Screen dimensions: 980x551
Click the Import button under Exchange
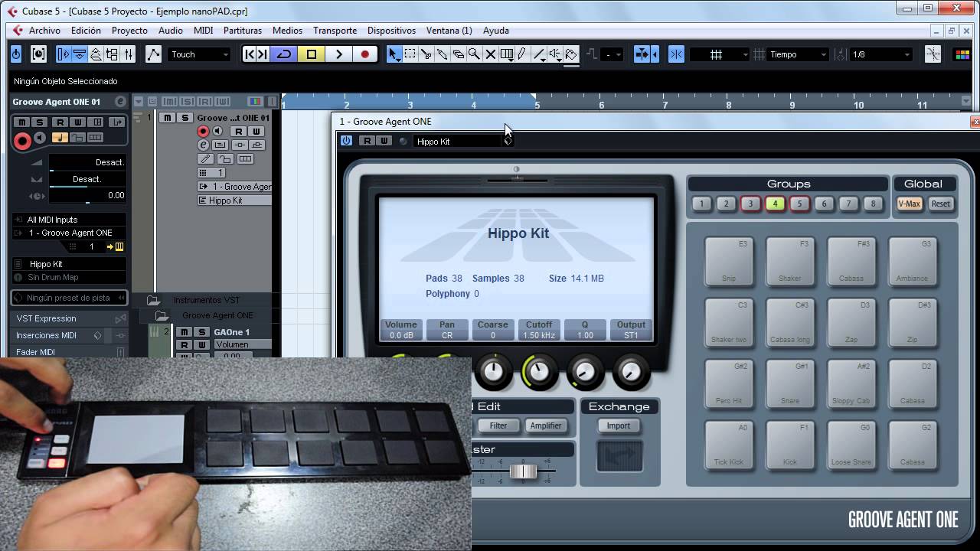pyautogui.click(x=619, y=425)
